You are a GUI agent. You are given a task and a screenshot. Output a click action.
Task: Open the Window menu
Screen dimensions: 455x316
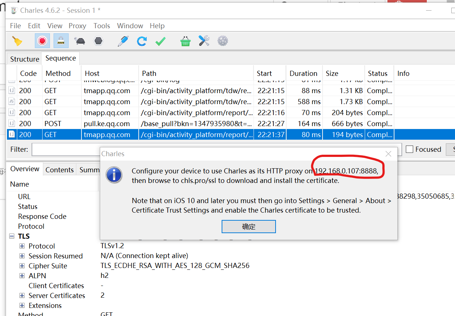point(130,26)
